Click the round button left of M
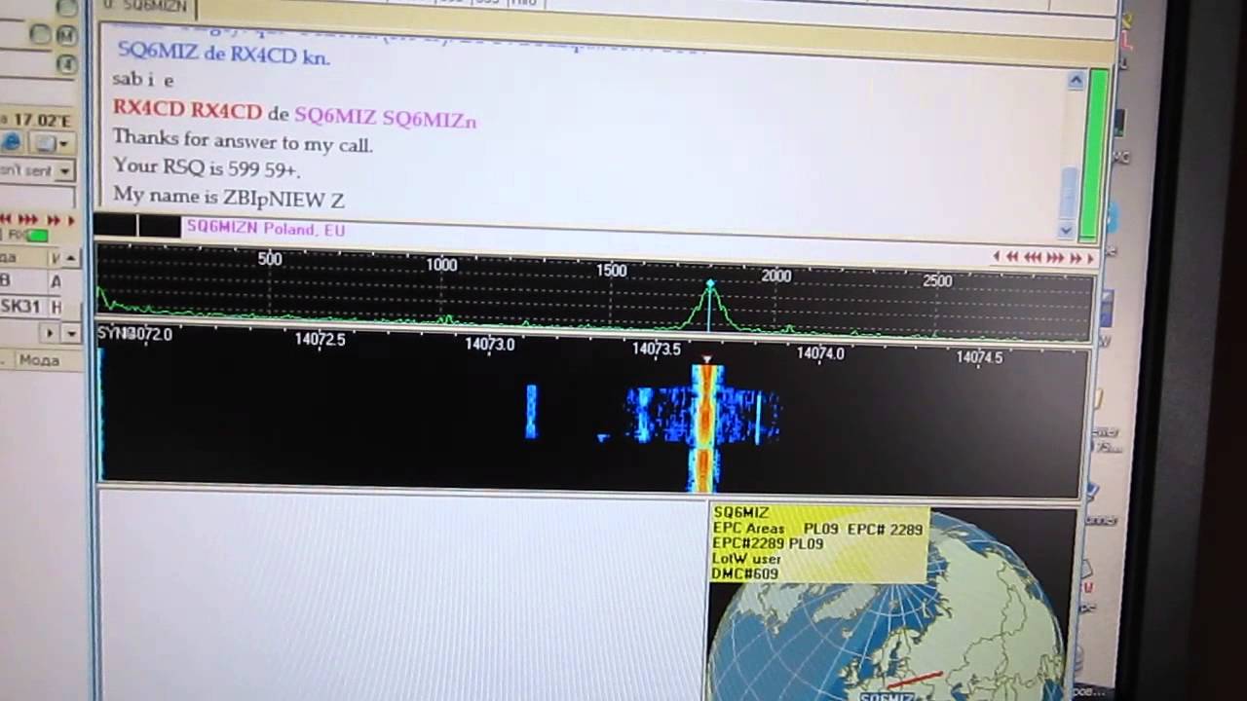 click(40, 34)
